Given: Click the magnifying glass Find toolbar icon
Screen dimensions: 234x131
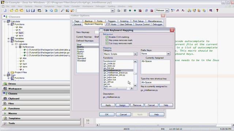Looking at the screenshot, I should tap(63, 11).
